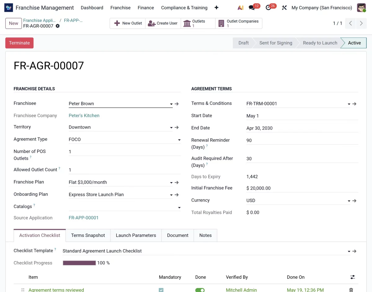Screen dimensions: 372x292
Task: Set status to Sent for Signing
Action: [x=276, y=43]
